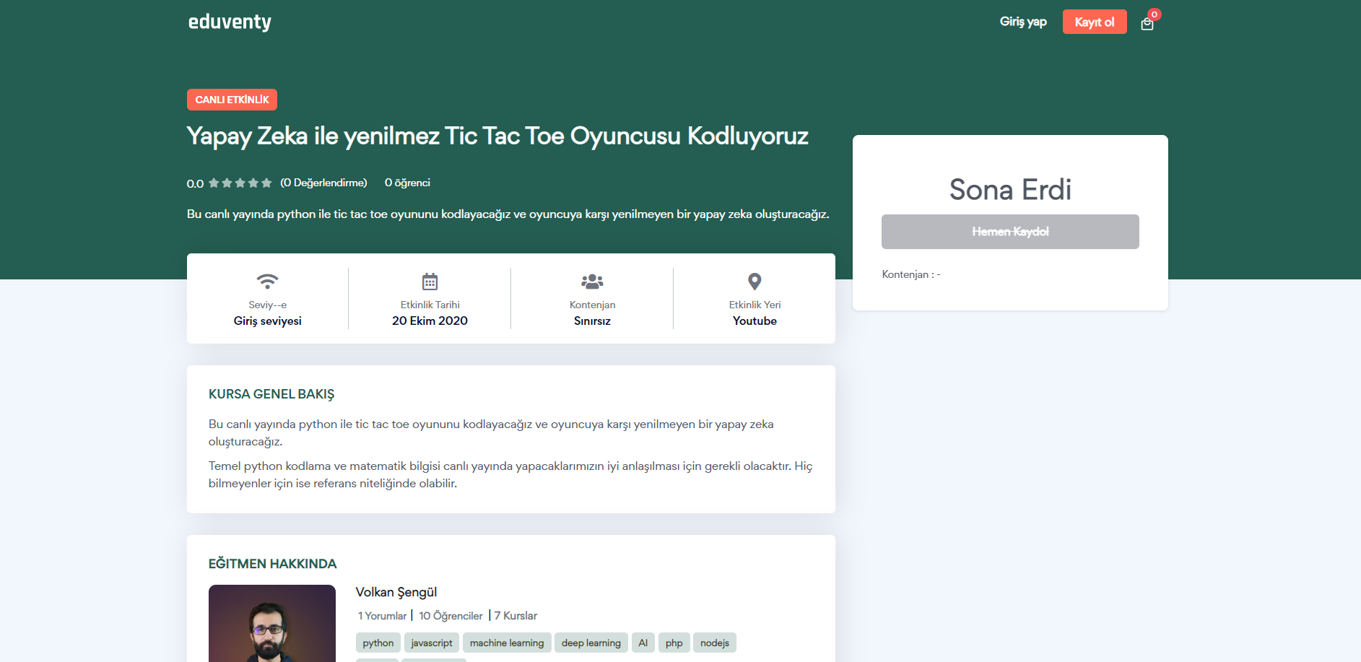Click the 10 Öğrenciler stat

click(x=451, y=616)
